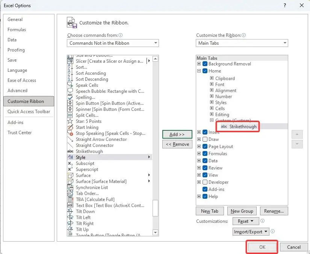
Task: Click the Move Down arrow button
Action: click(x=297, y=144)
